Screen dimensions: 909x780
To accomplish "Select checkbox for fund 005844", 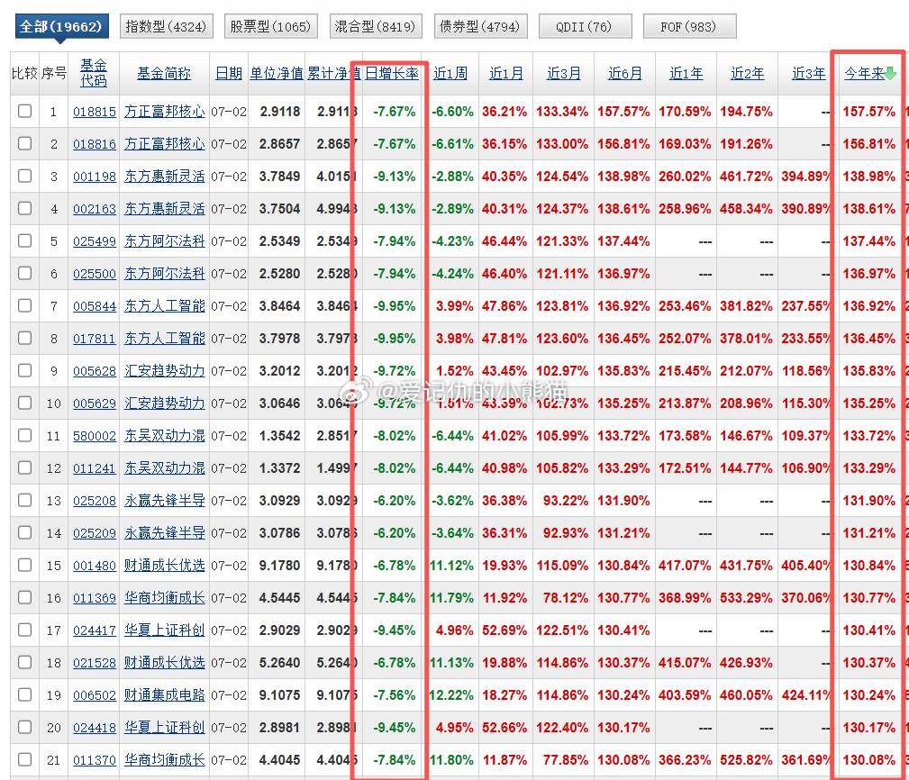I will (25, 305).
